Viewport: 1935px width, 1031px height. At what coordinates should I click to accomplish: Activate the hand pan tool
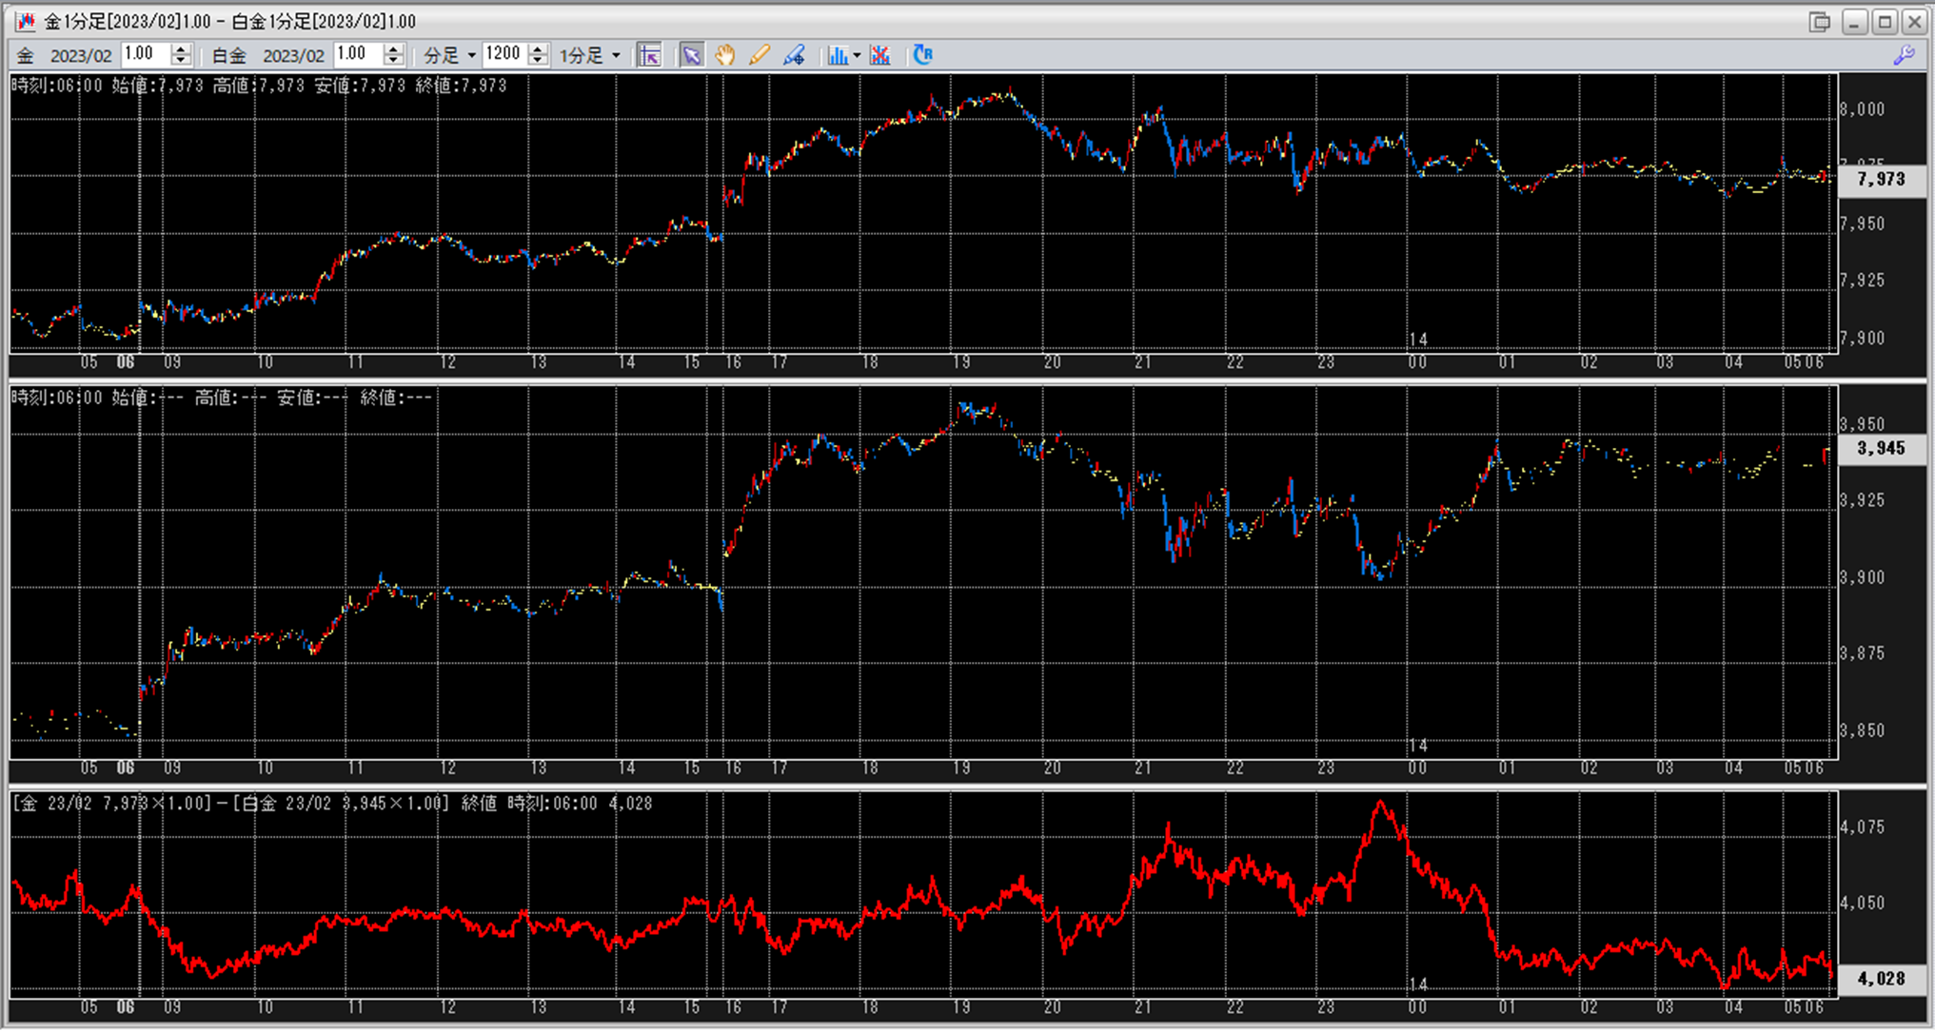(x=724, y=55)
